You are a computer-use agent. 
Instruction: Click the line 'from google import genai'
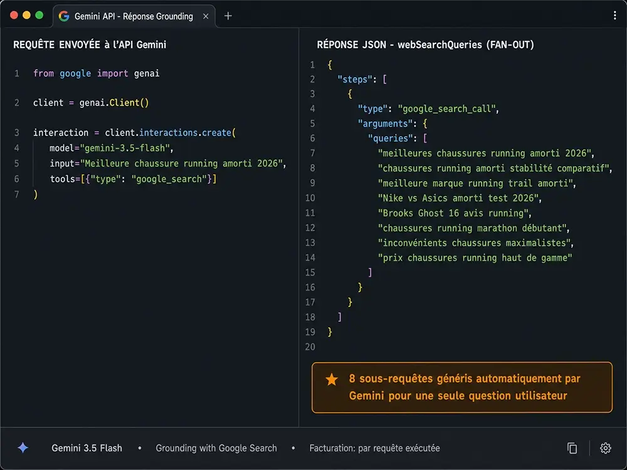click(97, 73)
